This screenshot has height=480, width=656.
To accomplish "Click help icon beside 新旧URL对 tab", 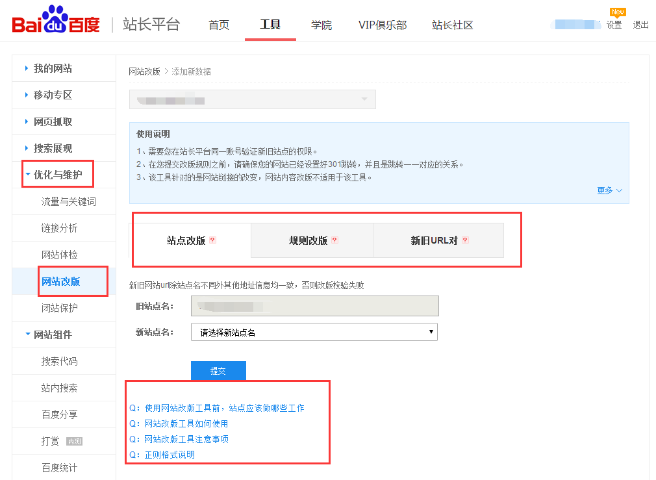I will [465, 240].
